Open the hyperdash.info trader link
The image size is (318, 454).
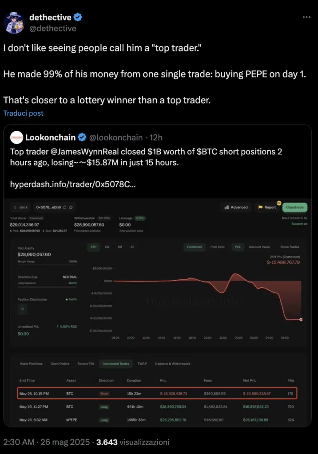(x=73, y=184)
